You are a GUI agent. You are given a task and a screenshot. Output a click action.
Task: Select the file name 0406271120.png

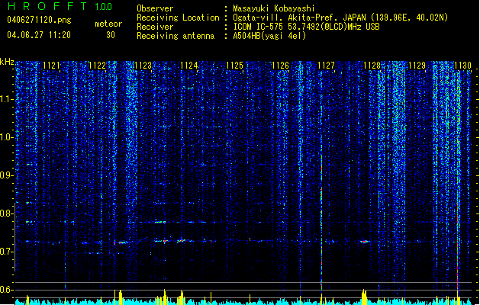(x=39, y=21)
